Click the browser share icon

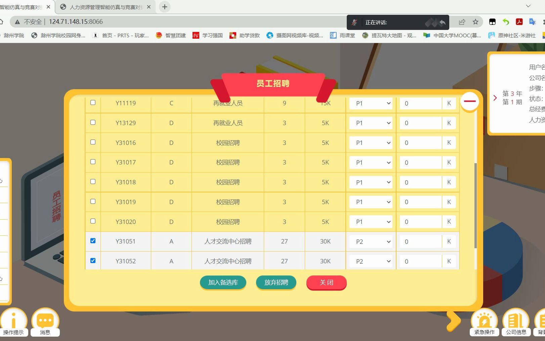(462, 22)
